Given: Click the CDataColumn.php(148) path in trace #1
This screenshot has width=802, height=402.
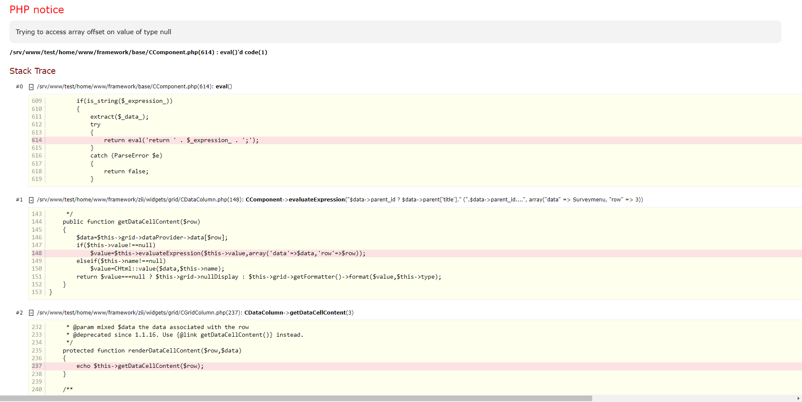Looking at the screenshot, I should click(x=140, y=200).
